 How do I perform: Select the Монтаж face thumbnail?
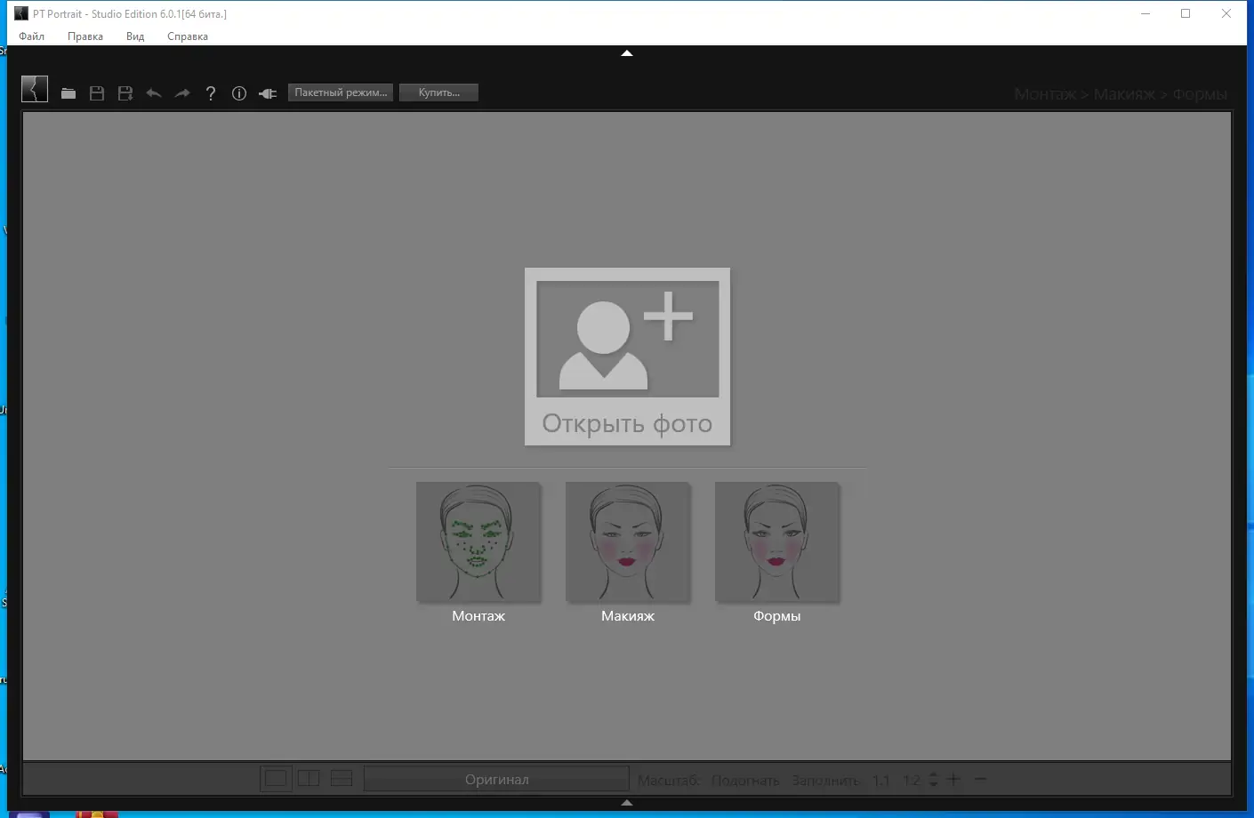pyautogui.click(x=478, y=542)
